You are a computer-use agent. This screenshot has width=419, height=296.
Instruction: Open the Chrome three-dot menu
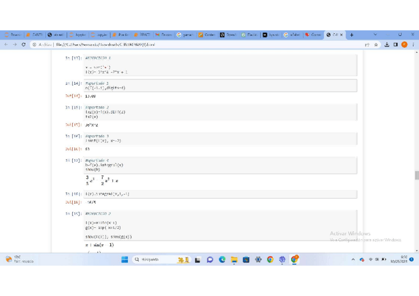click(x=413, y=44)
